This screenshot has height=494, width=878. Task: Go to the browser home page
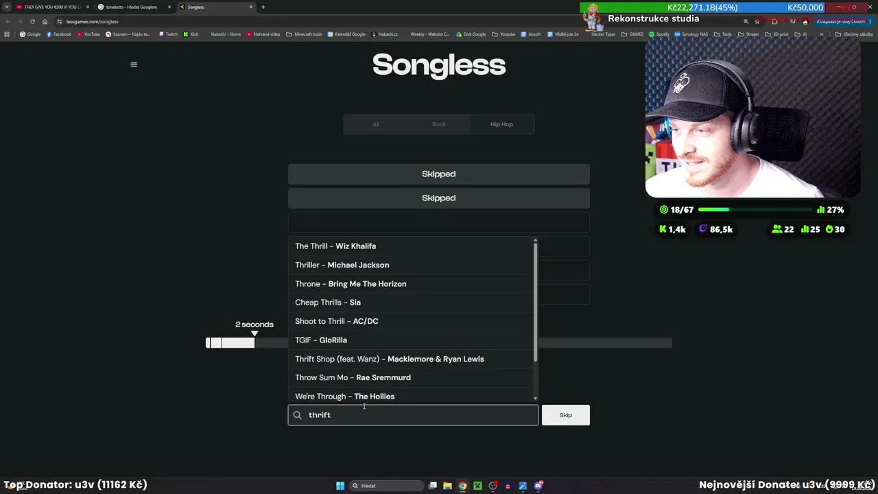pyautogui.click(x=45, y=21)
